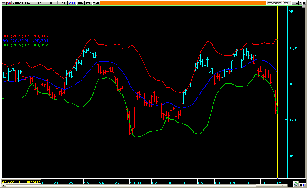Click the VIX0301210 symbol button

pyautogui.click(x=24, y=3)
